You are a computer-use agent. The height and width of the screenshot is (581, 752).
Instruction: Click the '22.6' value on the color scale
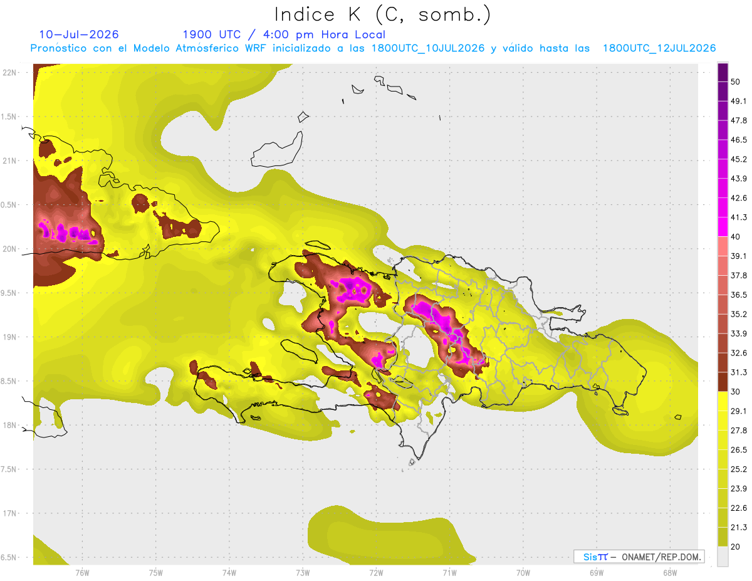[739, 508]
